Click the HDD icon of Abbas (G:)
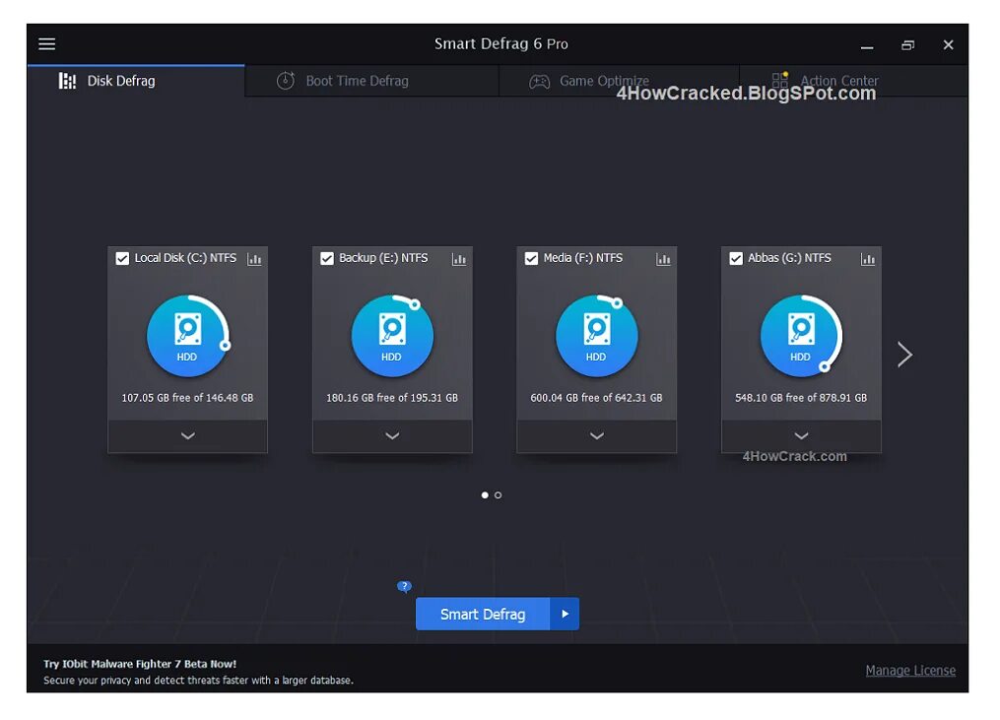Viewport: 1000px width, 720px height. [801, 336]
